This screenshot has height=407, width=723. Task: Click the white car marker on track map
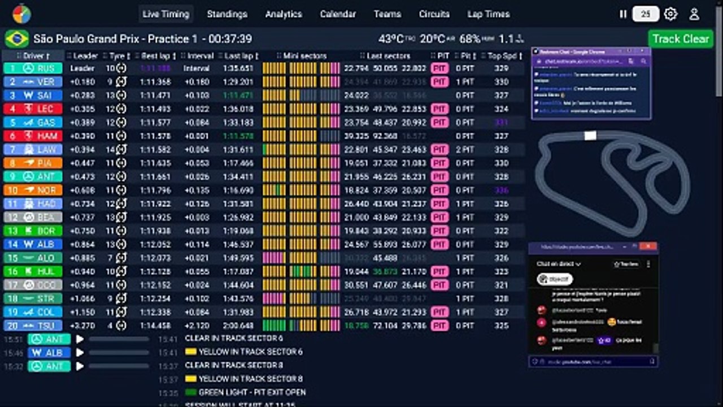(x=590, y=136)
